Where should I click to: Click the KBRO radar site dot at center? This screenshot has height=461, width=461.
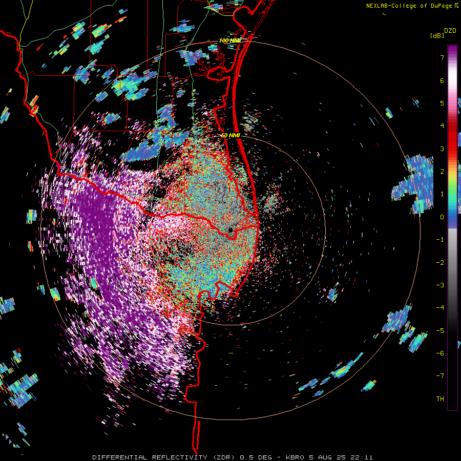point(230,229)
